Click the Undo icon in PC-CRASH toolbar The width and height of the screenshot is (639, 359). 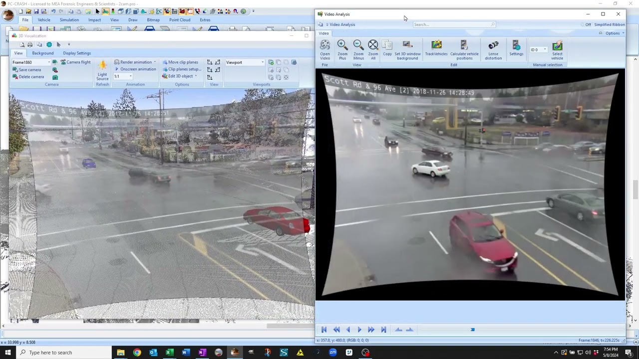[53, 11]
